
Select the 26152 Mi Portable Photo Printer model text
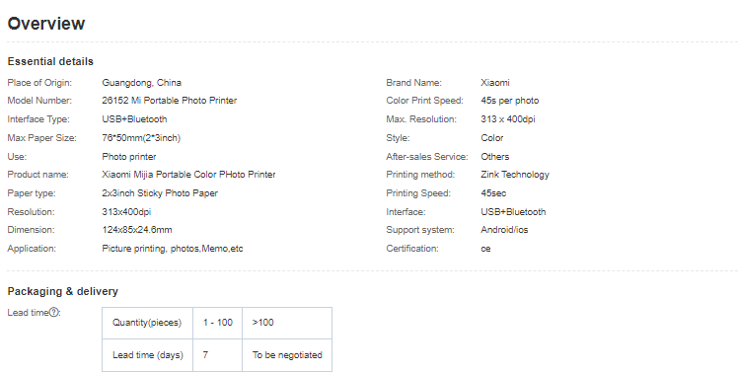(x=170, y=101)
